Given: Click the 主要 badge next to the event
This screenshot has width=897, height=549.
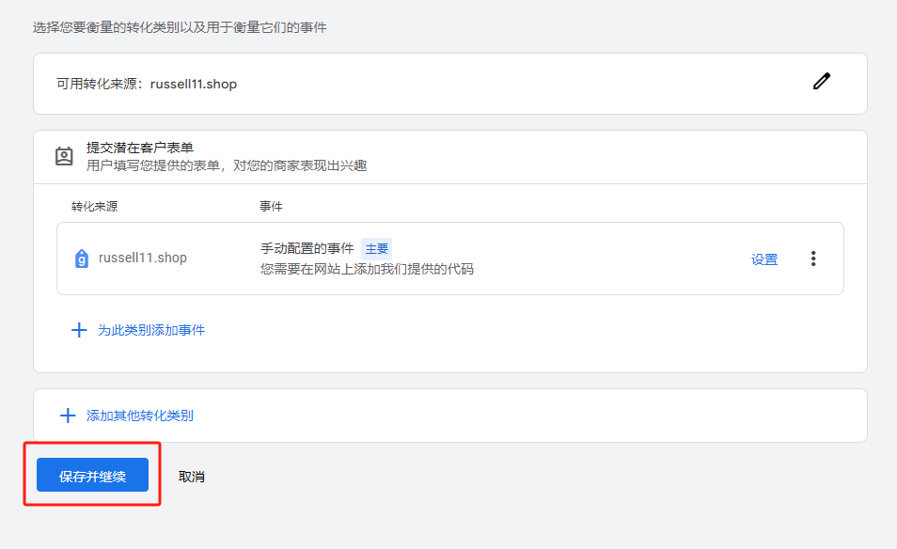Looking at the screenshot, I should click(x=375, y=248).
